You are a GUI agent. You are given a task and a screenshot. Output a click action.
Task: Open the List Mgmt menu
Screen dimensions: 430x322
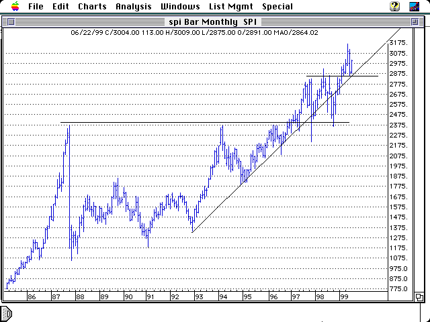231,6
